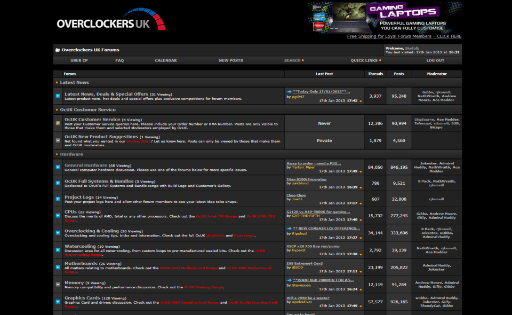Click the blue arrow icon in Latest News last post

[x=289, y=91]
